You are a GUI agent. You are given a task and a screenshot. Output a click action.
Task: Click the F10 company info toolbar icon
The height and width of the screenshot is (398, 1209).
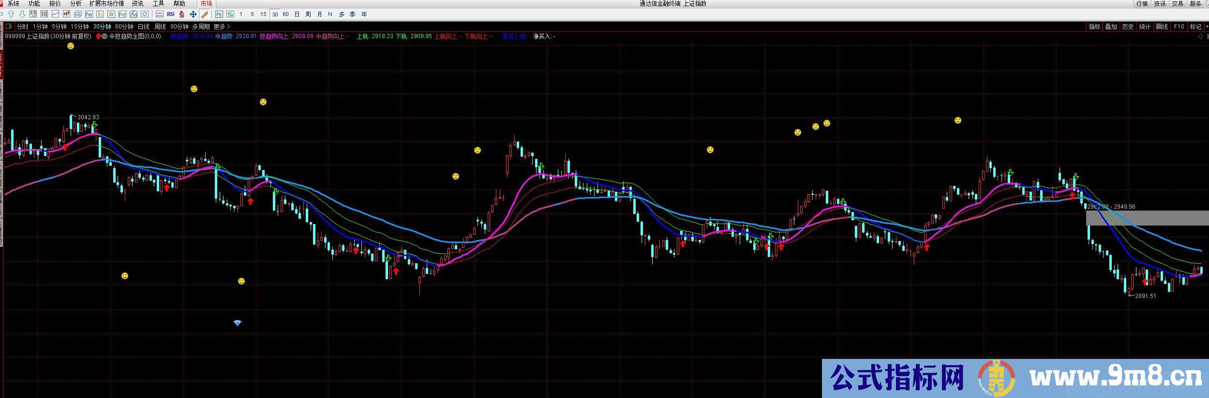point(89,14)
